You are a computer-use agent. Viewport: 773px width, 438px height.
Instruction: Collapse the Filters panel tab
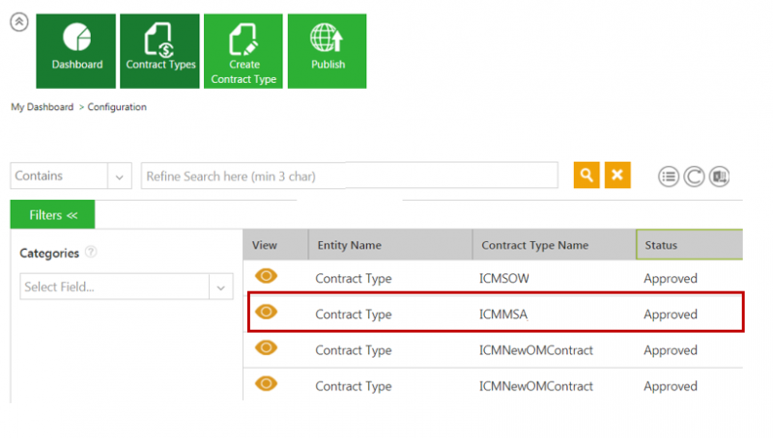(x=52, y=215)
